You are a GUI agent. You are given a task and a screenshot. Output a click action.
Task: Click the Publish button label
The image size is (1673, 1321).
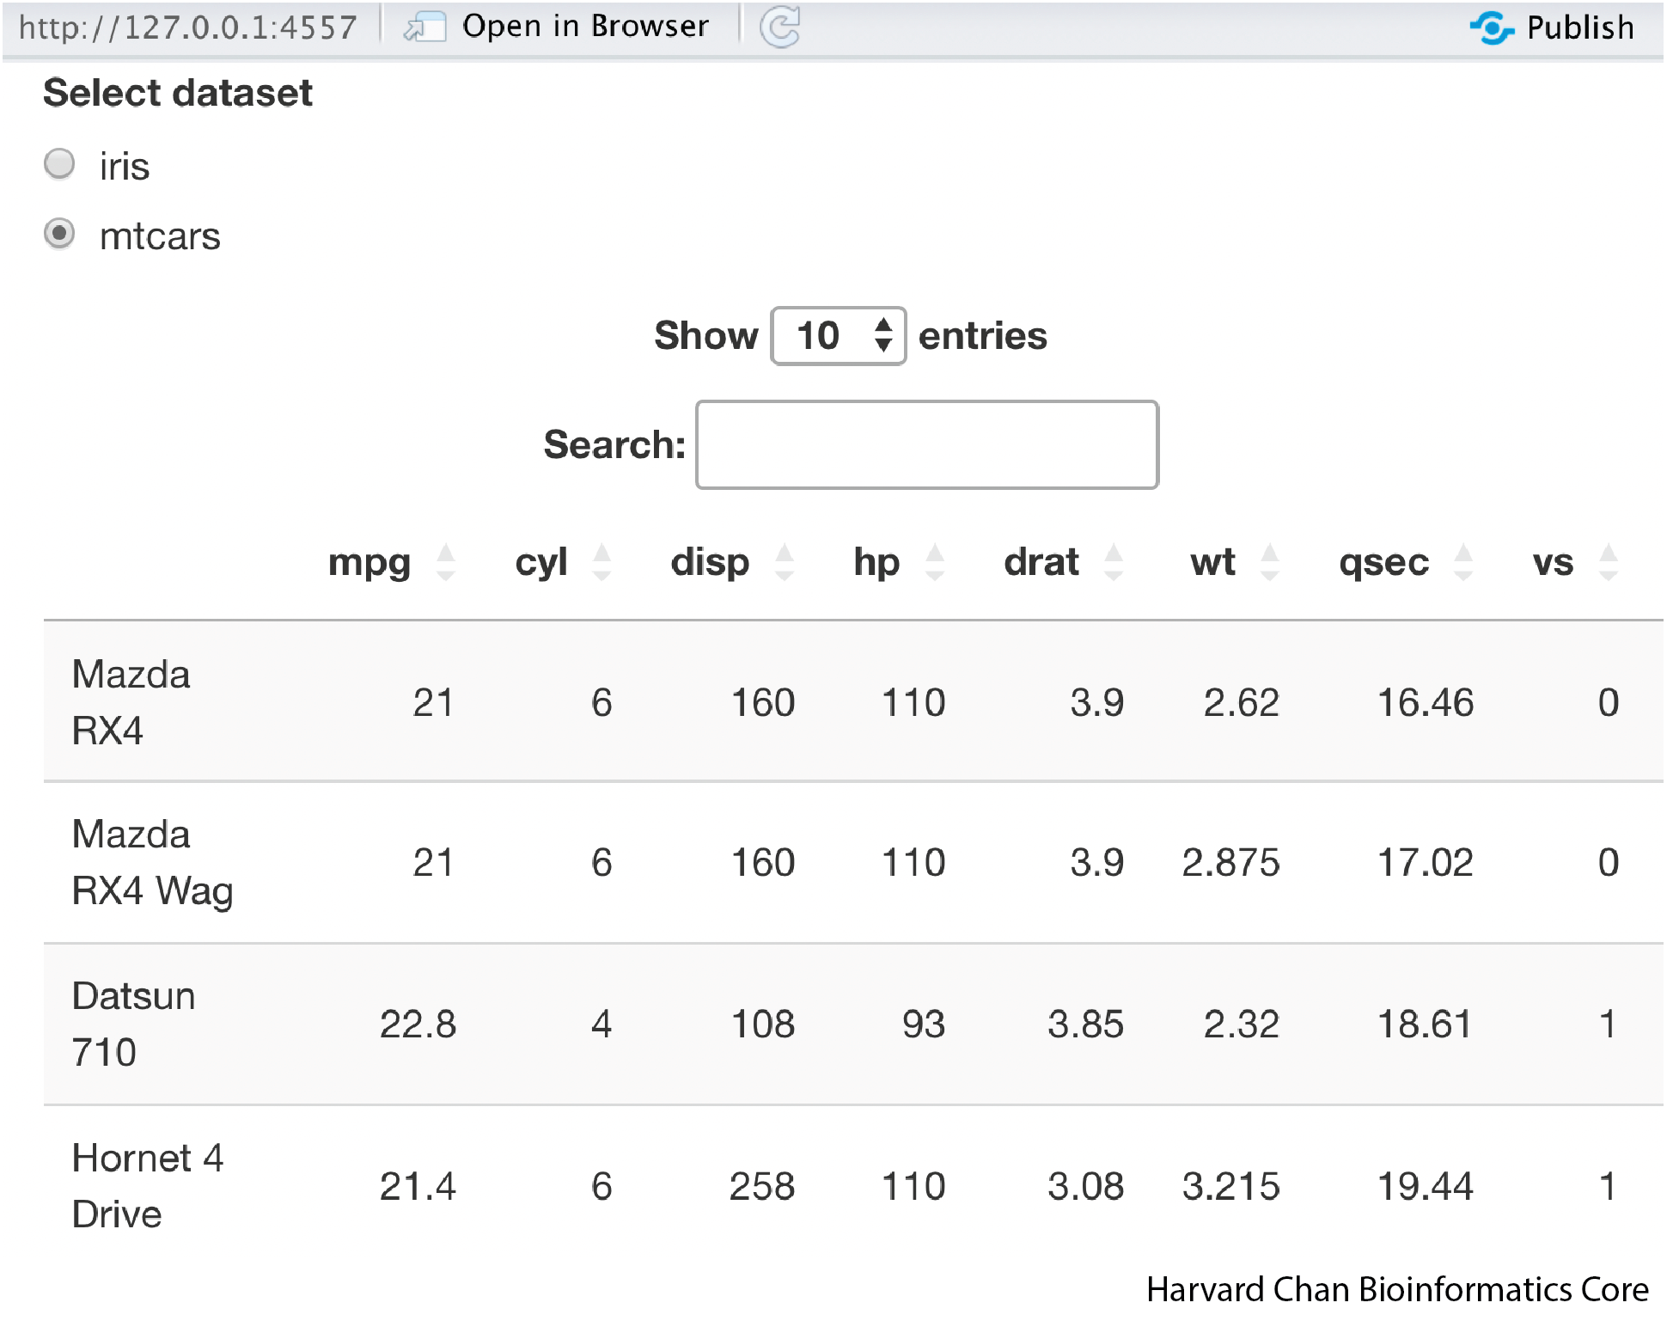pyautogui.click(x=1579, y=28)
